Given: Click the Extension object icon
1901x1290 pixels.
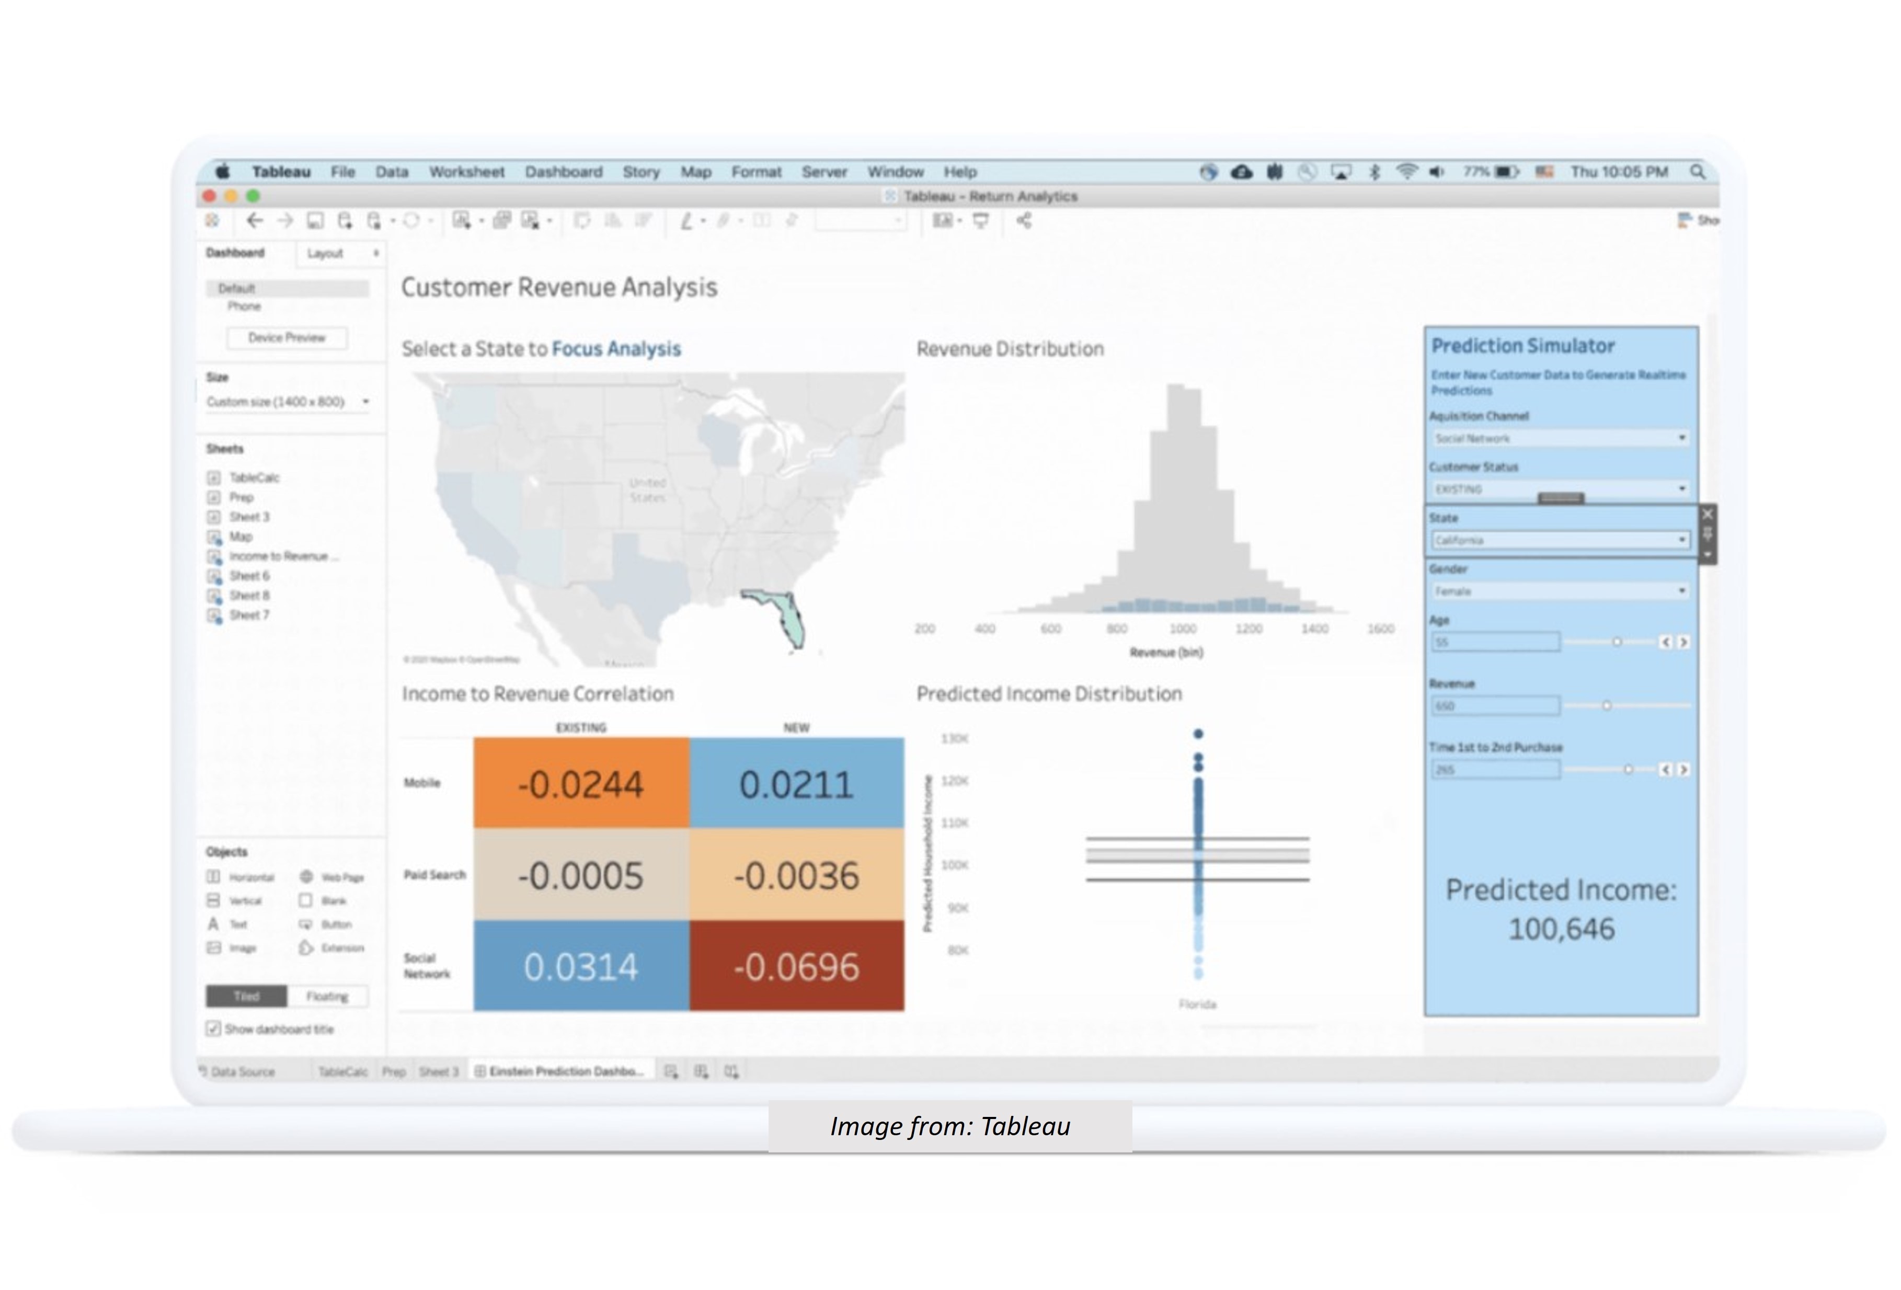Looking at the screenshot, I should tap(306, 947).
